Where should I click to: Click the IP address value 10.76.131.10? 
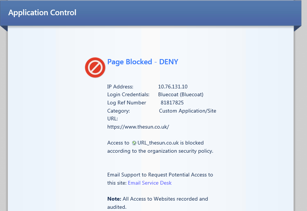coord(173,87)
